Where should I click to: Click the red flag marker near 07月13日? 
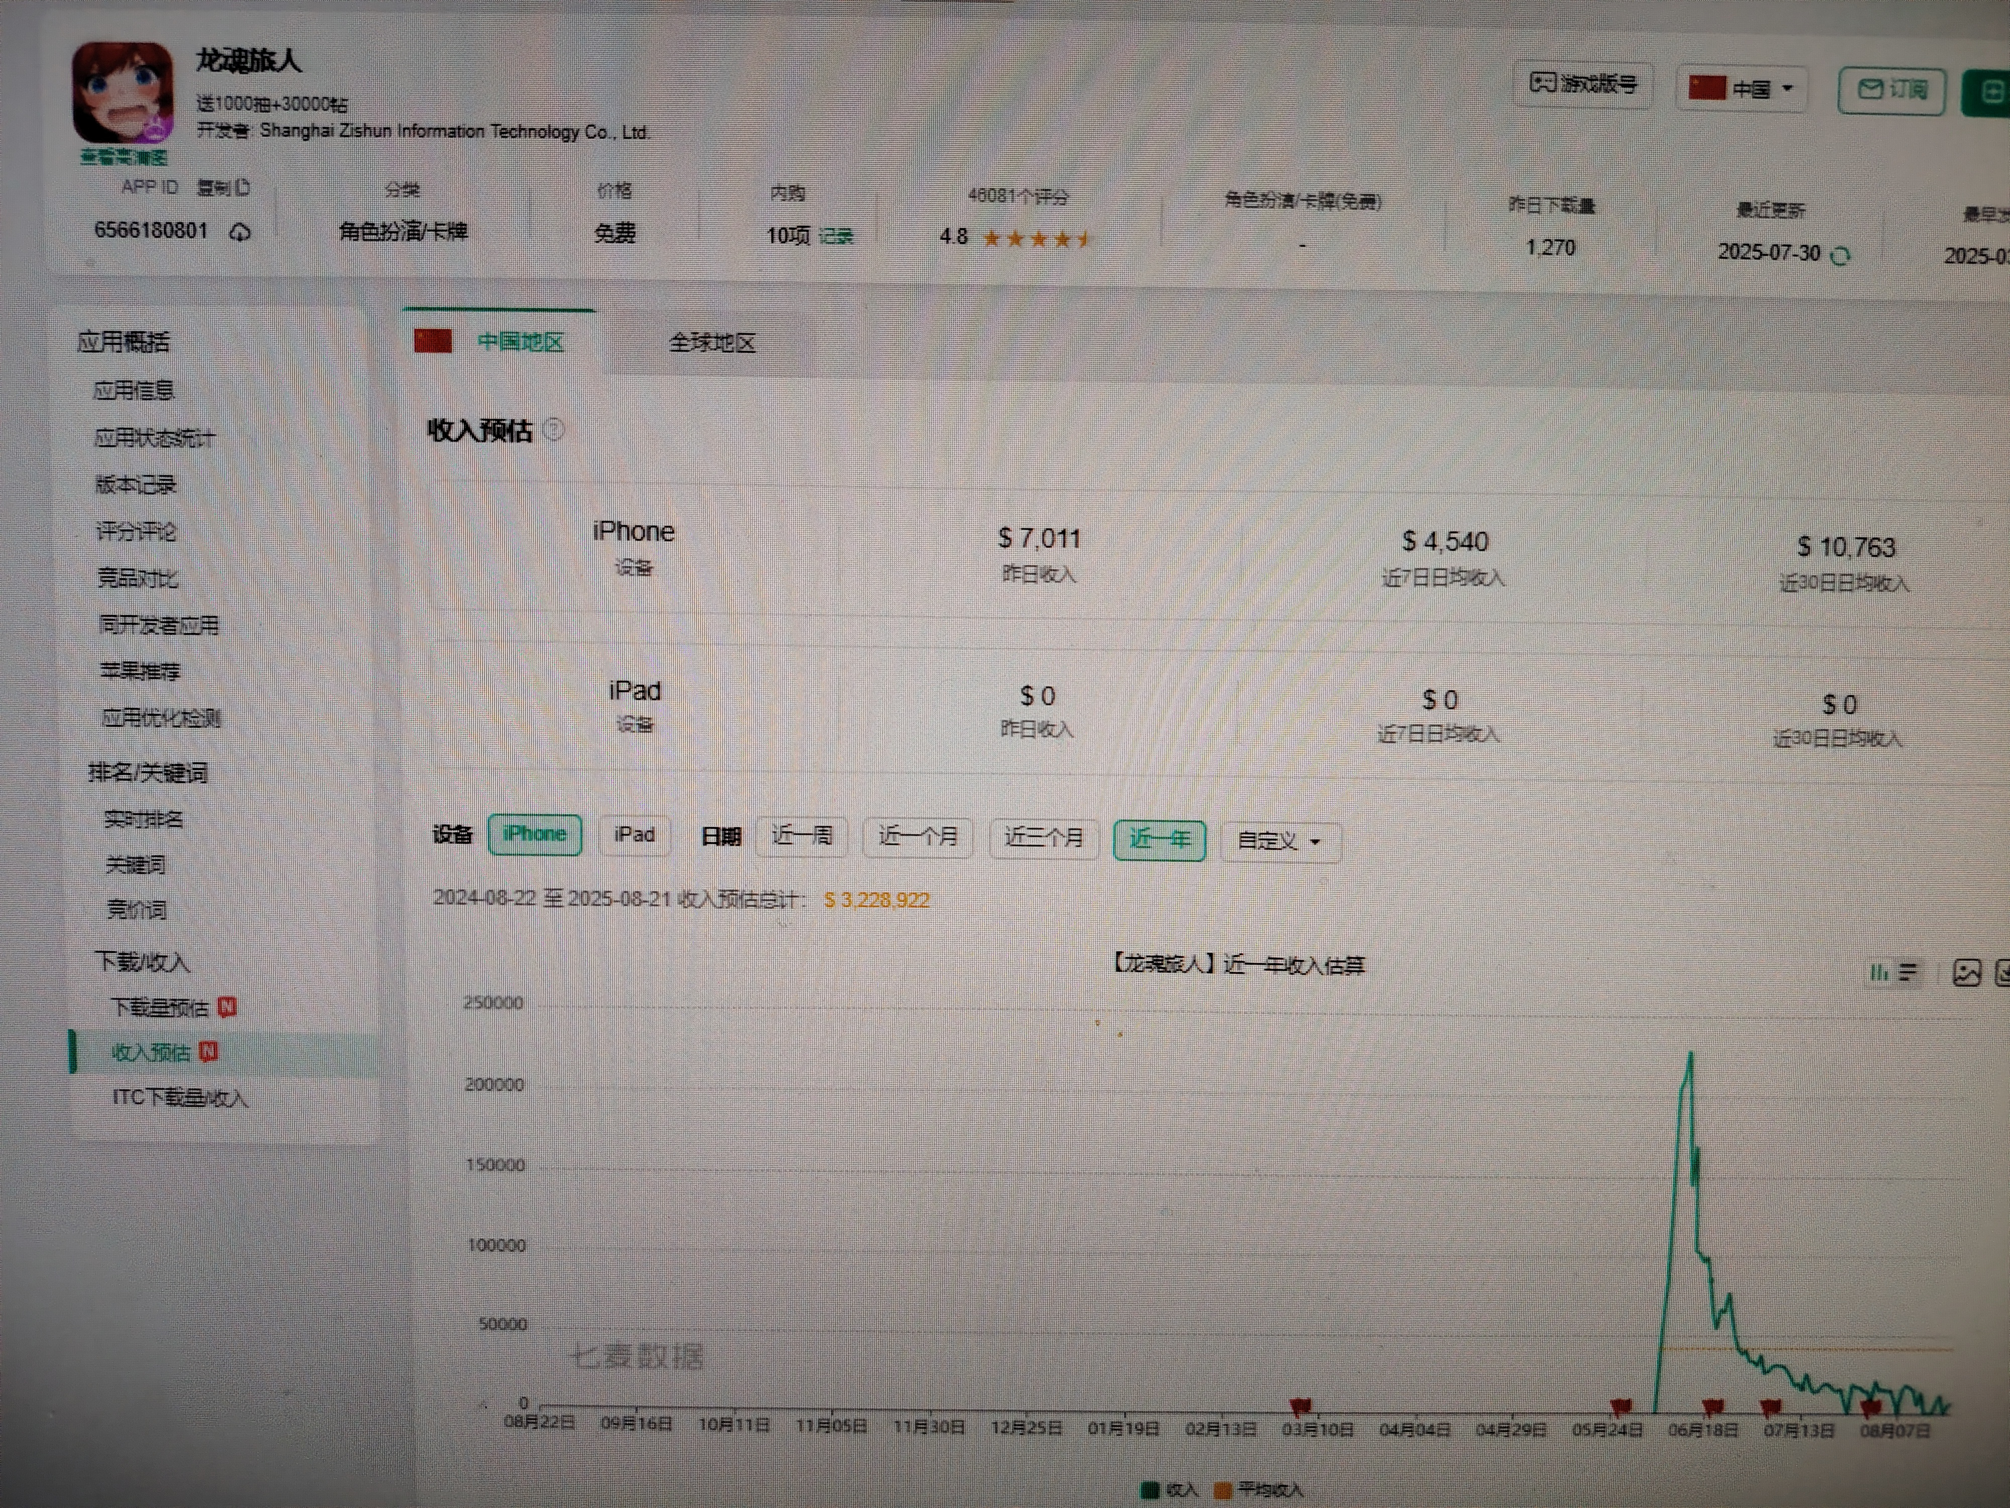(1770, 1407)
